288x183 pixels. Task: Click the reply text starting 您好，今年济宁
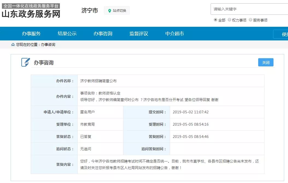tap(170, 164)
